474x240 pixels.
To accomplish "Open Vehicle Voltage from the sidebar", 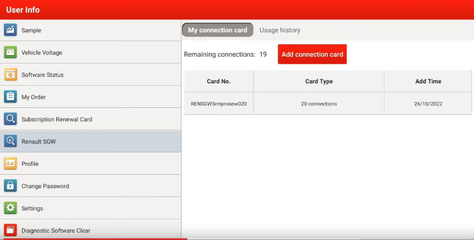I will point(41,53).
